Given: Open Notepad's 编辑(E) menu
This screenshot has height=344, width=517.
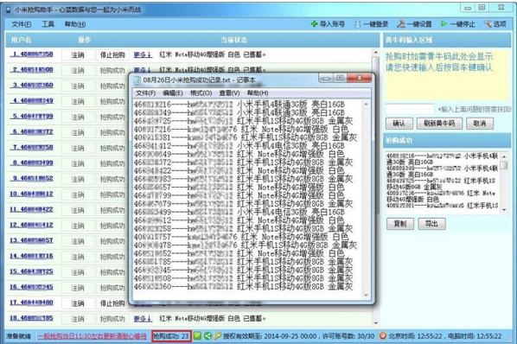Looking at the screenshot, I should [172, 93].
